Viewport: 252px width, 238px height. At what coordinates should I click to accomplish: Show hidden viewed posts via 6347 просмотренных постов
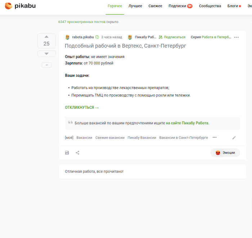(82, 22)
